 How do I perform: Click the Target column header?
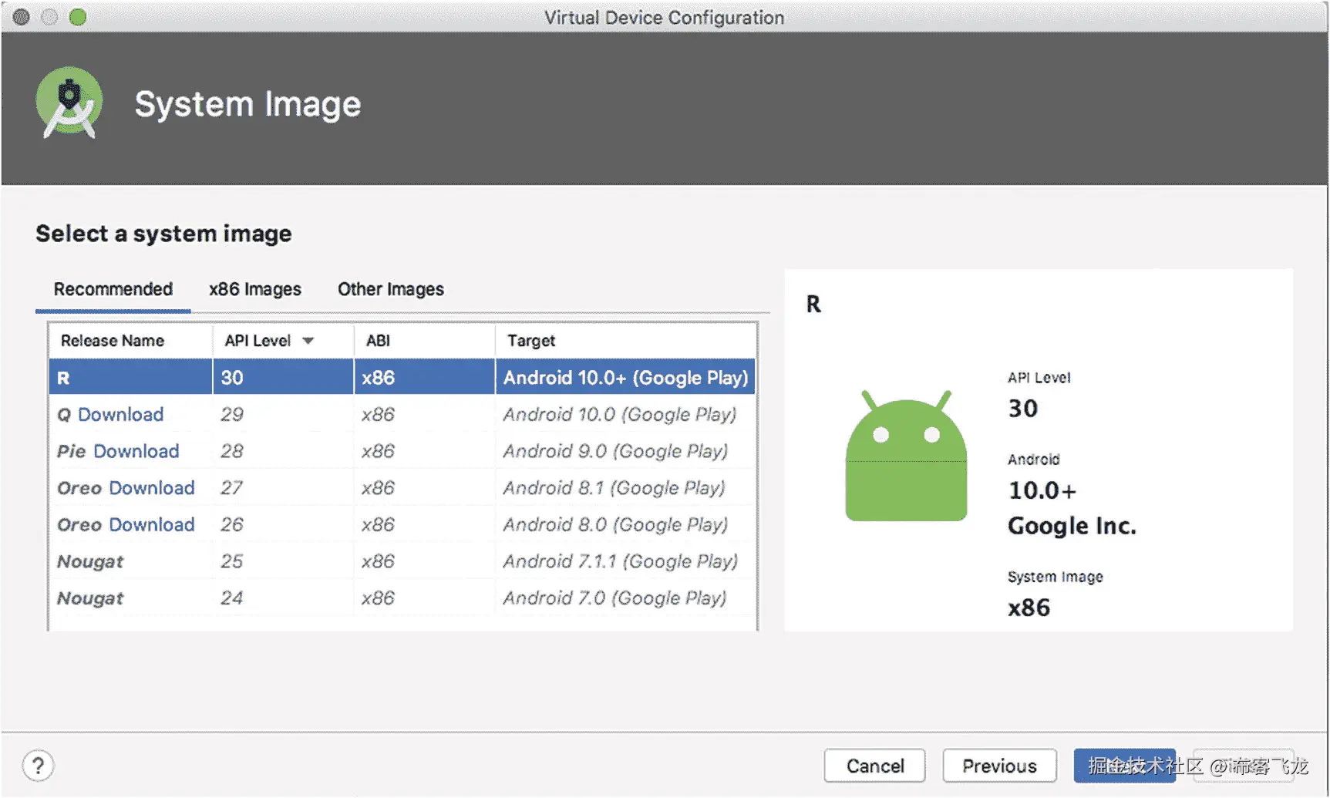point(531,341)
